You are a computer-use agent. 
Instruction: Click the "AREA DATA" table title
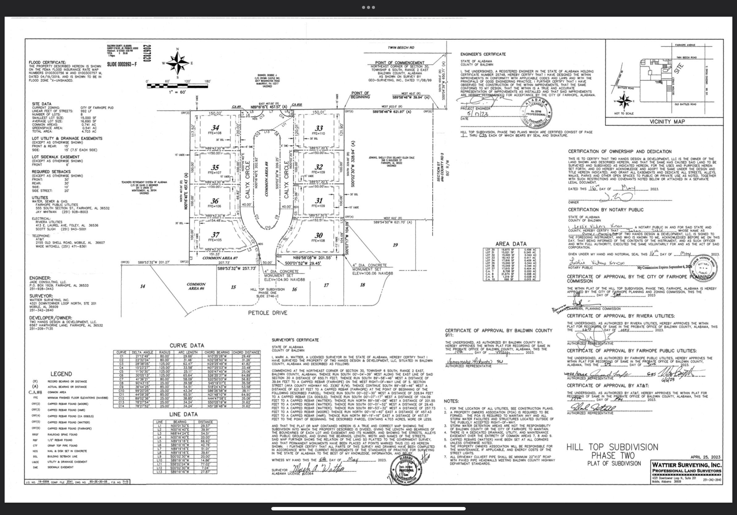pyautogui.click(x=511, y=244)
